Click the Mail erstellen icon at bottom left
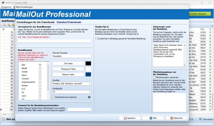Viewport: 214px width, 126px height. click(3, 119)
